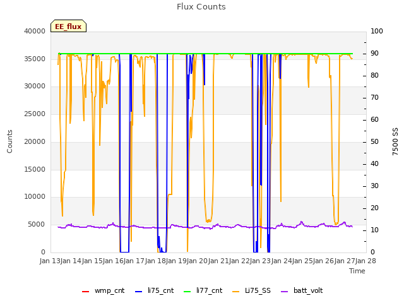Click the Time x-axis label
The height and width of the screenshot is (303, 404).
pyautogui.click(x=357, y=271)
